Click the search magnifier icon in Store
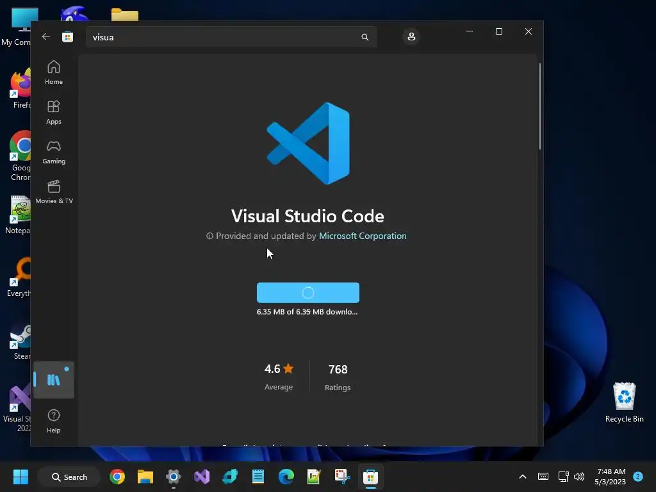 coord(365,37)
